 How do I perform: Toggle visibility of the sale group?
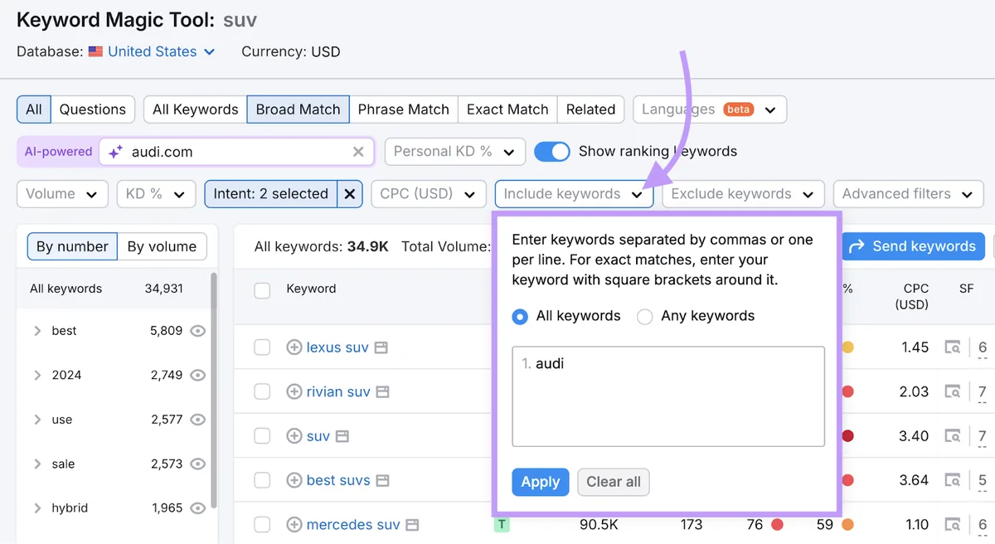coord(197,464)
